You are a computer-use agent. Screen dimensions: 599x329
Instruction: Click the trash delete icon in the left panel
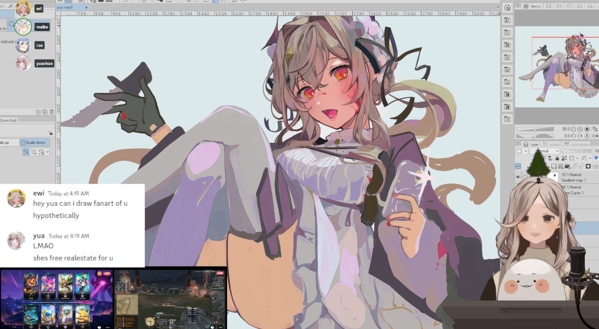click(51, 112)
